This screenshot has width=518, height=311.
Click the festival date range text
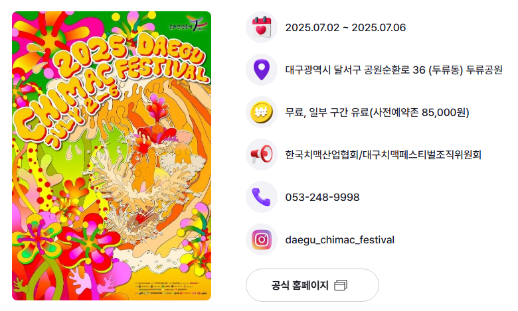(x=345, y=27)
